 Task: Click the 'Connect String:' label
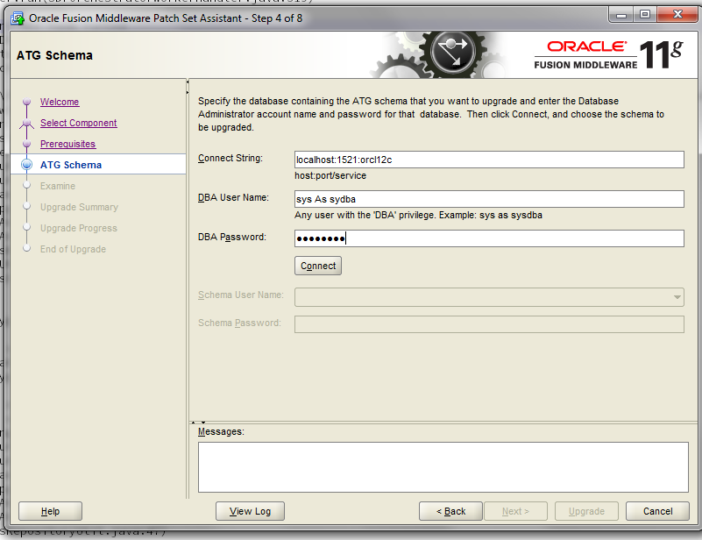[x=230, y=158]
